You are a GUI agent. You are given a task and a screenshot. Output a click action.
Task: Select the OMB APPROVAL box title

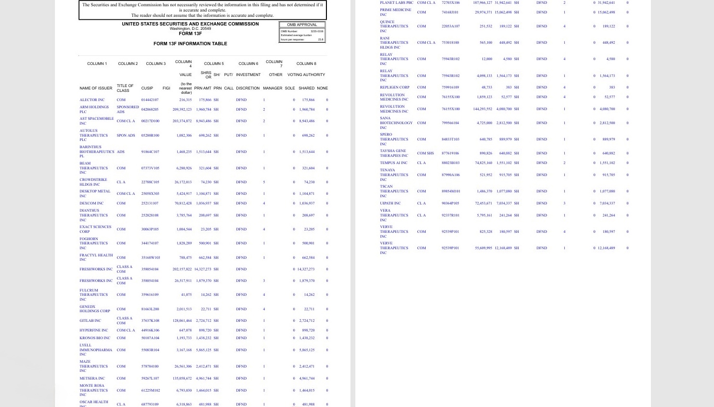(x=302, y=25)
